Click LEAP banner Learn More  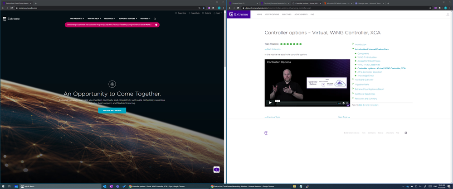(146, 25)
